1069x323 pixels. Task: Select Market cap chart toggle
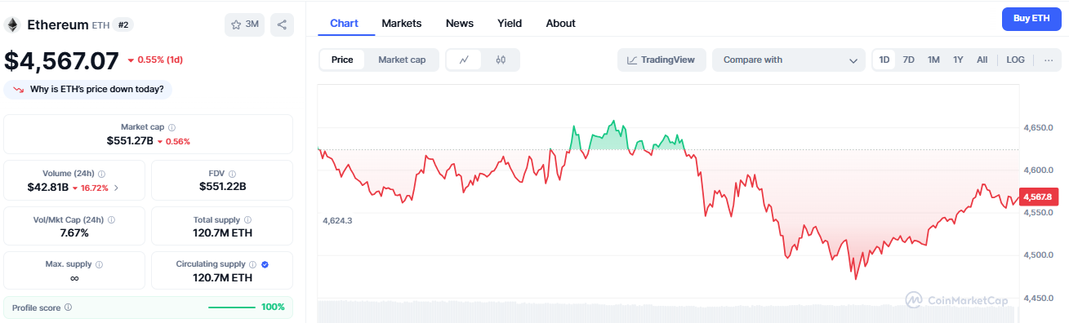[x=402, y=60]
